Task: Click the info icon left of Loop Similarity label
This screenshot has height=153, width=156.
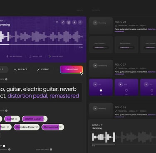Action: click(x=9, y=149)
